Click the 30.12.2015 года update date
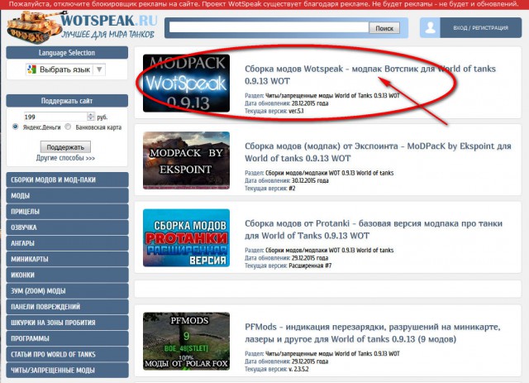 tap(310, 180)
